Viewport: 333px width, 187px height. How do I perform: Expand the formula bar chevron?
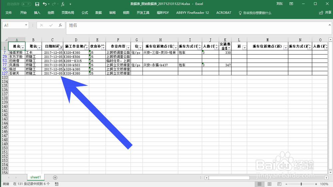click(x=330, y=25)
